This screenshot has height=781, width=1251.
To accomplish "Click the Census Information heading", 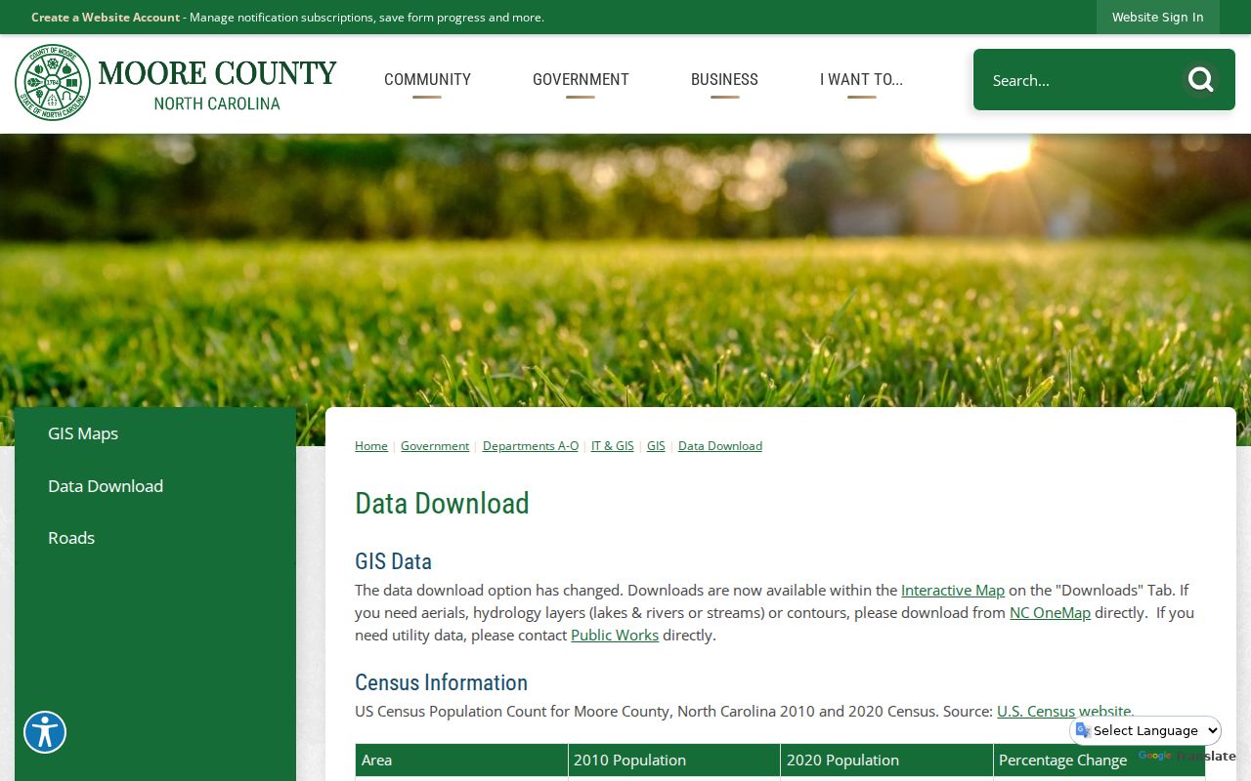I will pyautogui.click(x=441, y=682).
